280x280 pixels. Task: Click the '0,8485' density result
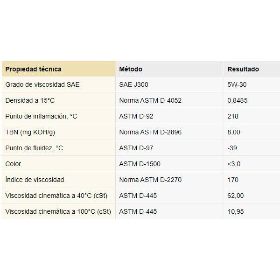pos(238,100)
